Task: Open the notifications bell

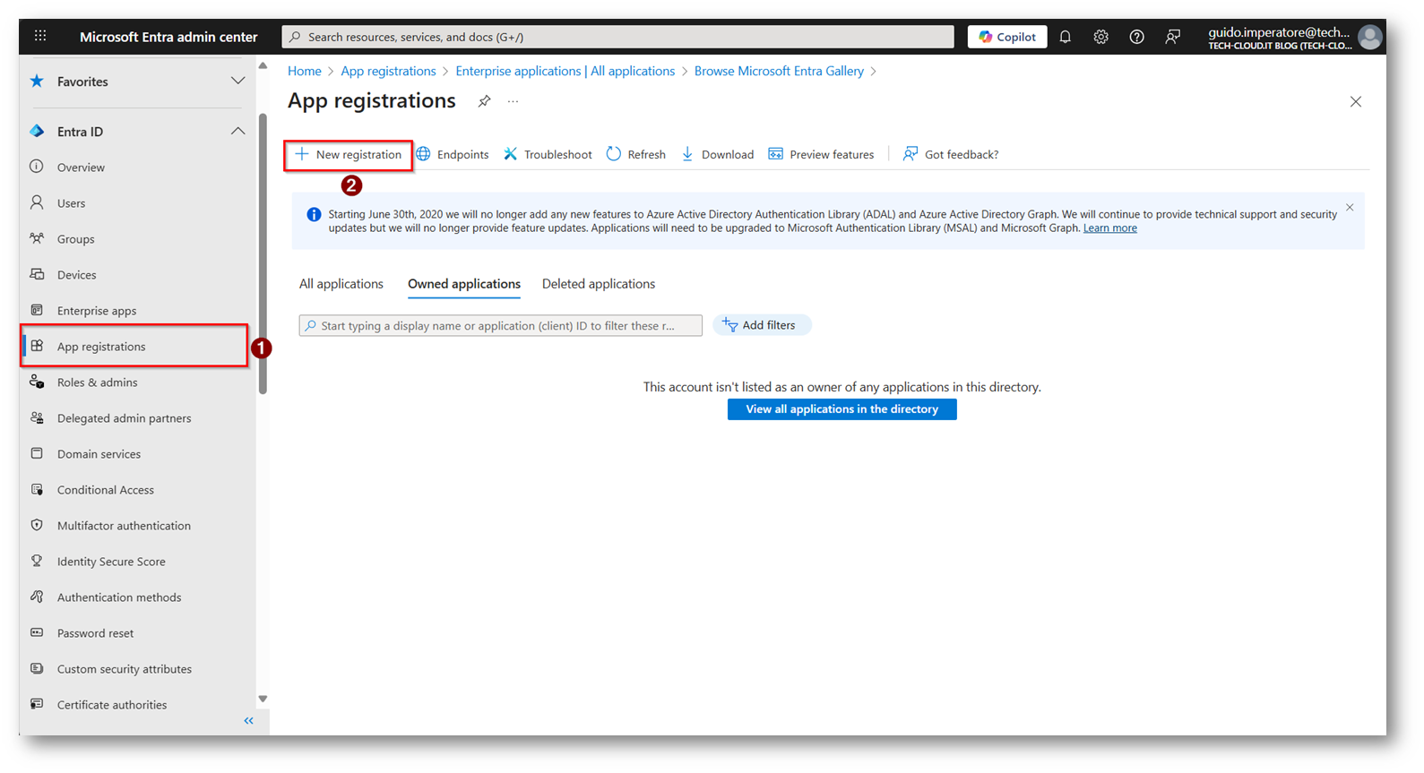Action: pyautogui.click(x=1065, y=37)
